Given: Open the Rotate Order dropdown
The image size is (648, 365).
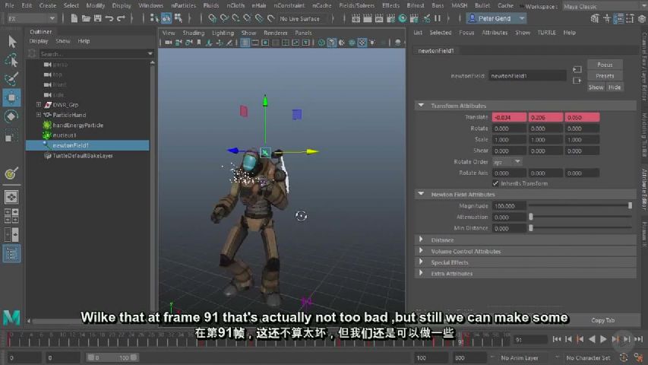Looking at the screenshot, I should coord(507,162).
